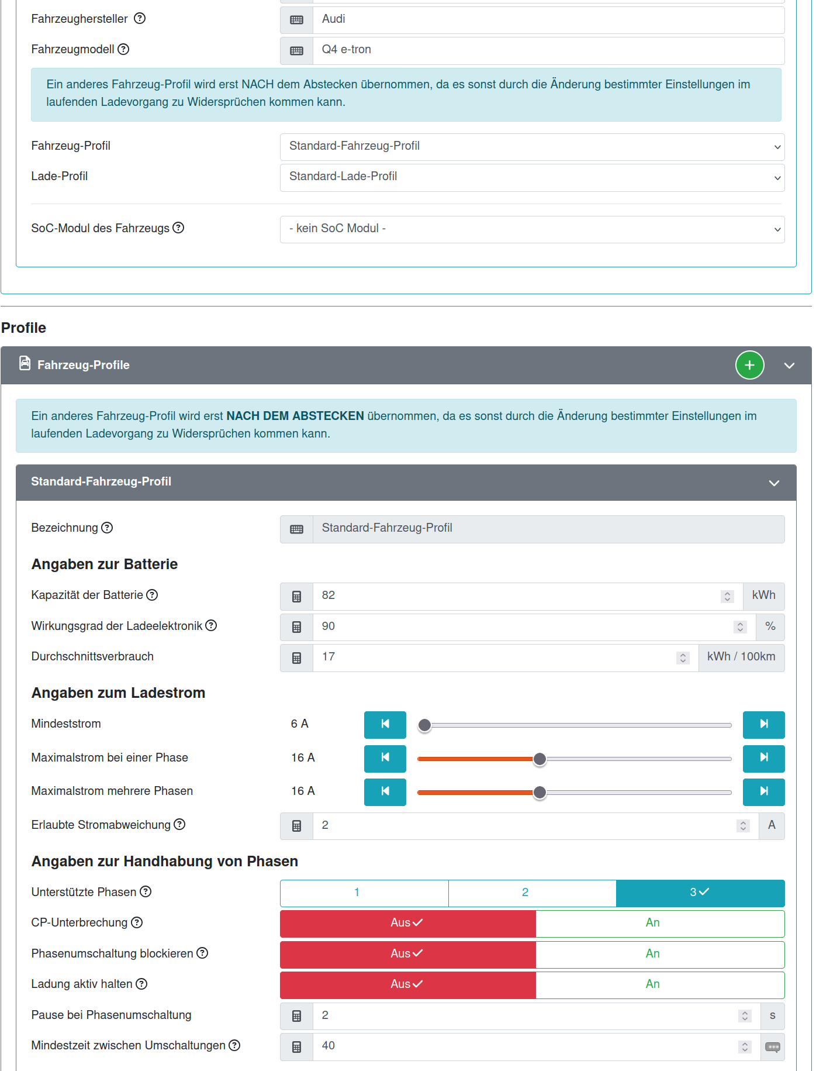
Task: Click keyboard icon beside Bezeichnung field
Action: 297,529
